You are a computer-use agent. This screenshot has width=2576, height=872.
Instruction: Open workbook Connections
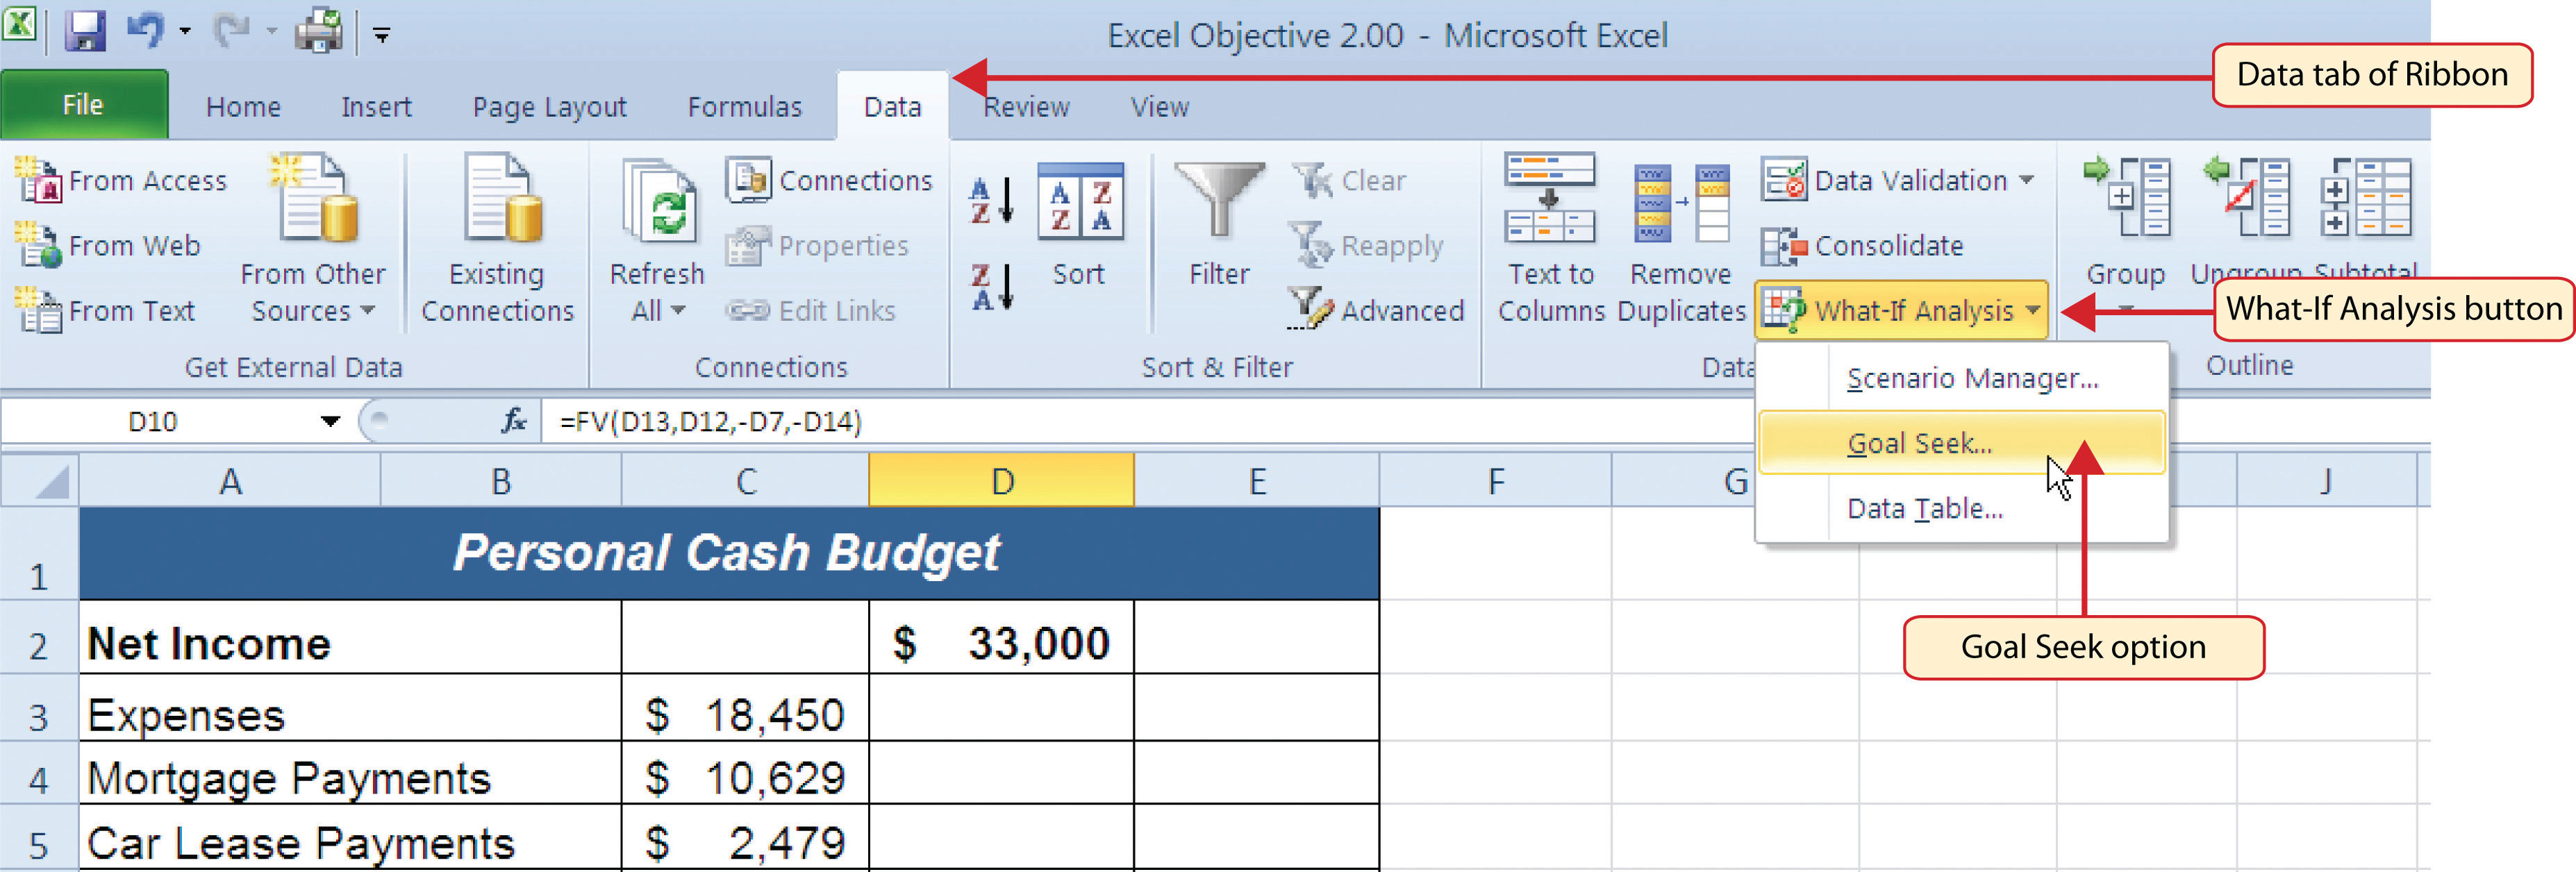point(829,181)
